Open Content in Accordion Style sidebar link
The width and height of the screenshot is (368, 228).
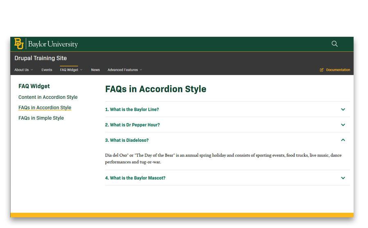pos(48,97)
